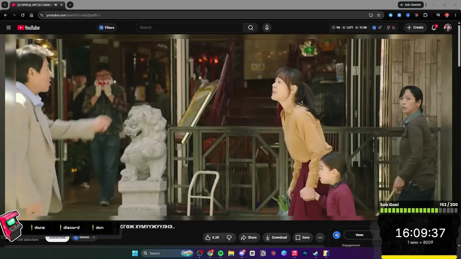
Task: Open the YouTube guide hamburger menu
Action: [x=9, y=28]
